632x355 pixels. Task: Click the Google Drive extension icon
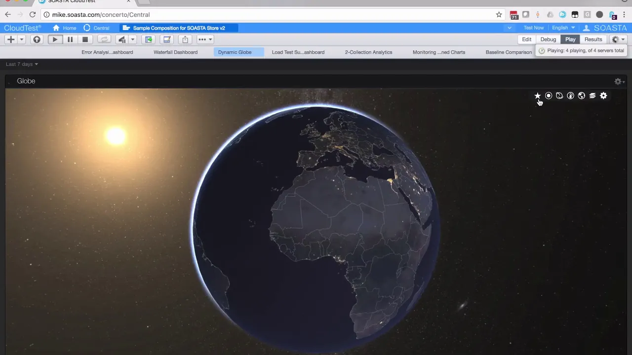(550, 15)
